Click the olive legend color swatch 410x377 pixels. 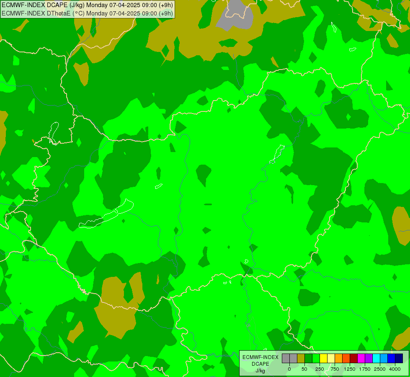tap(301, 359)
